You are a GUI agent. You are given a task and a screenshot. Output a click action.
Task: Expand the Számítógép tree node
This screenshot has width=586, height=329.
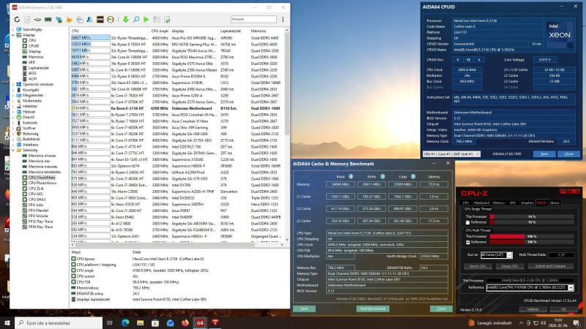coord(13,29)
